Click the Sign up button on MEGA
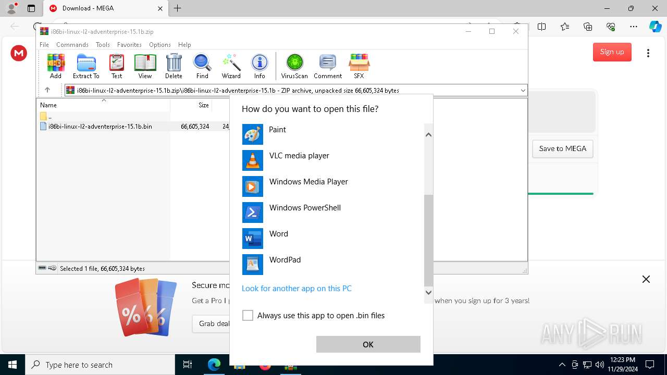This screenshot has width=667, height=375. [x=612, y=52]
